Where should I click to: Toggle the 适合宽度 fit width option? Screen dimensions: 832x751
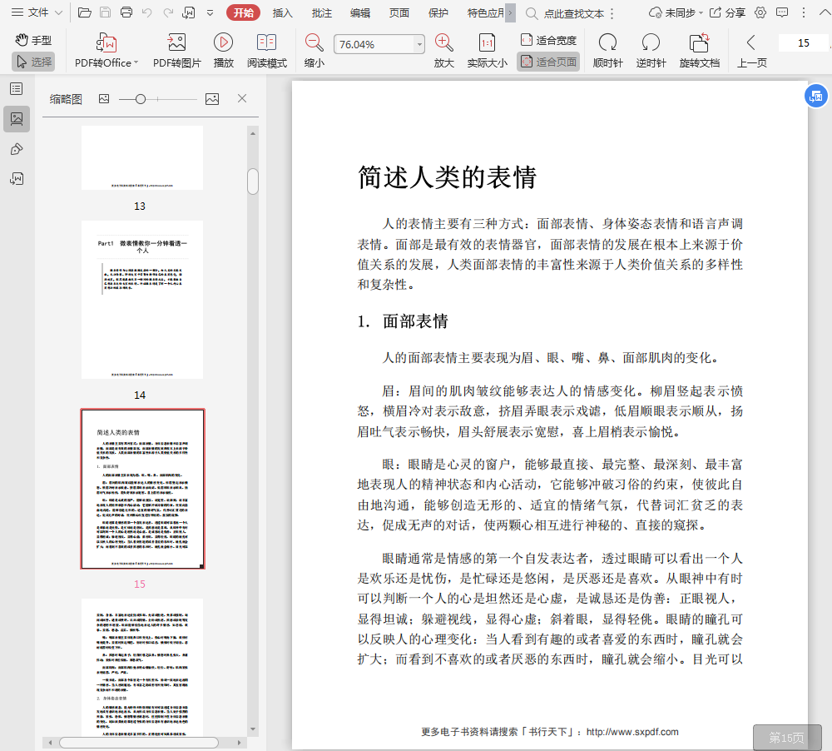(548, 40)
